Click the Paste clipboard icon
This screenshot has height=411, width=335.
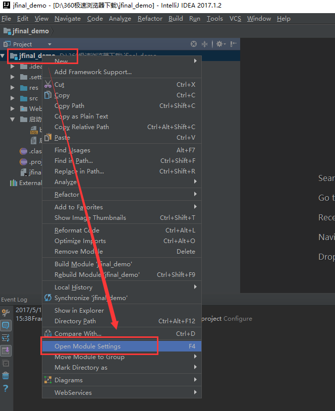[x=48, y=137]
